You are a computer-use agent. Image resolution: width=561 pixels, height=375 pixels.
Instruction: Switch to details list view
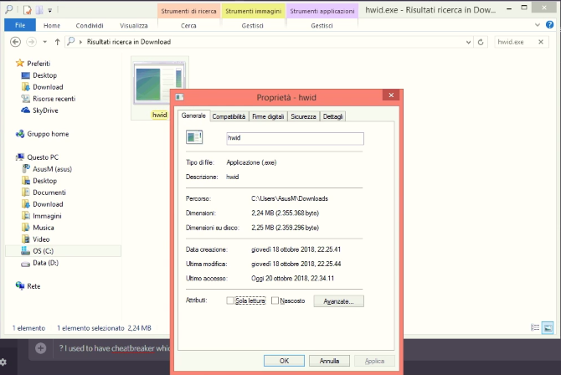coord(536,327)
